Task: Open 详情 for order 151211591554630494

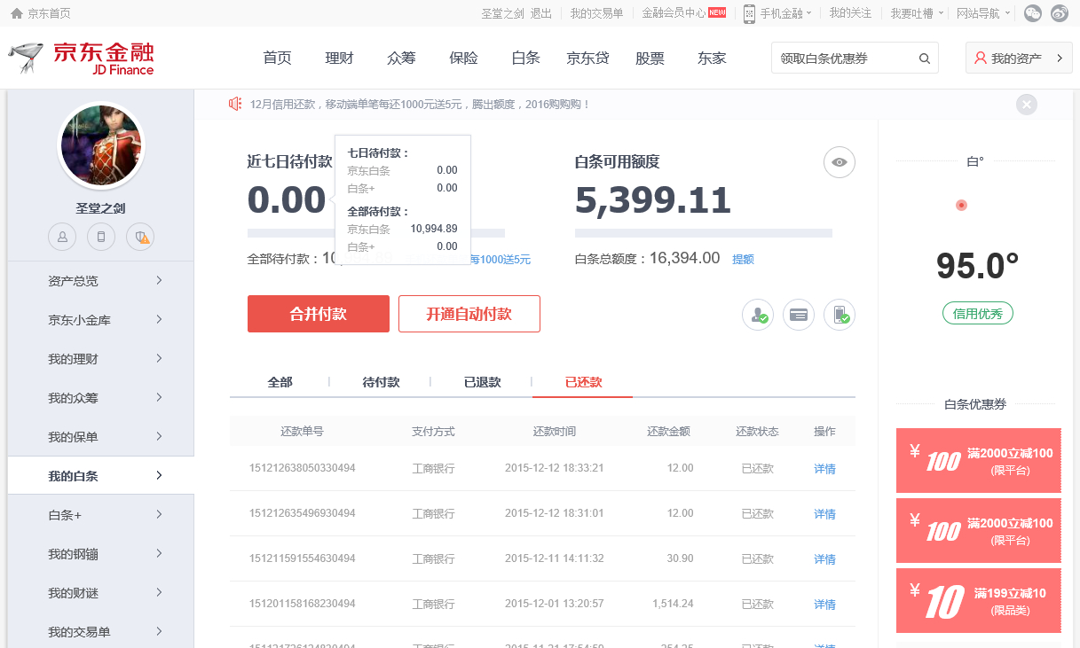Action: coord(824,559)
